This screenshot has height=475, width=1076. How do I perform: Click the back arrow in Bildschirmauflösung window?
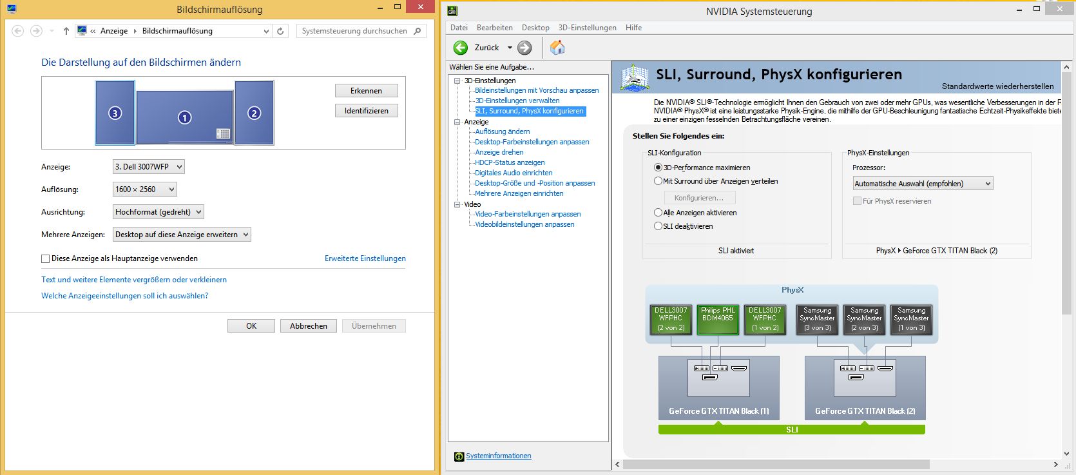click(18, 31)
